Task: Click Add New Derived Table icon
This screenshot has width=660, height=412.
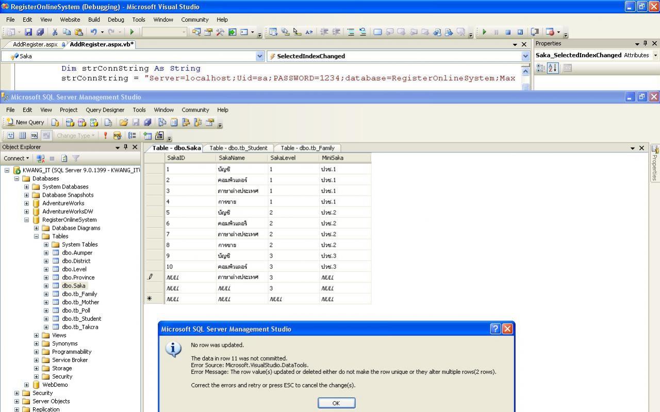Action: click(x=159, y=135)
